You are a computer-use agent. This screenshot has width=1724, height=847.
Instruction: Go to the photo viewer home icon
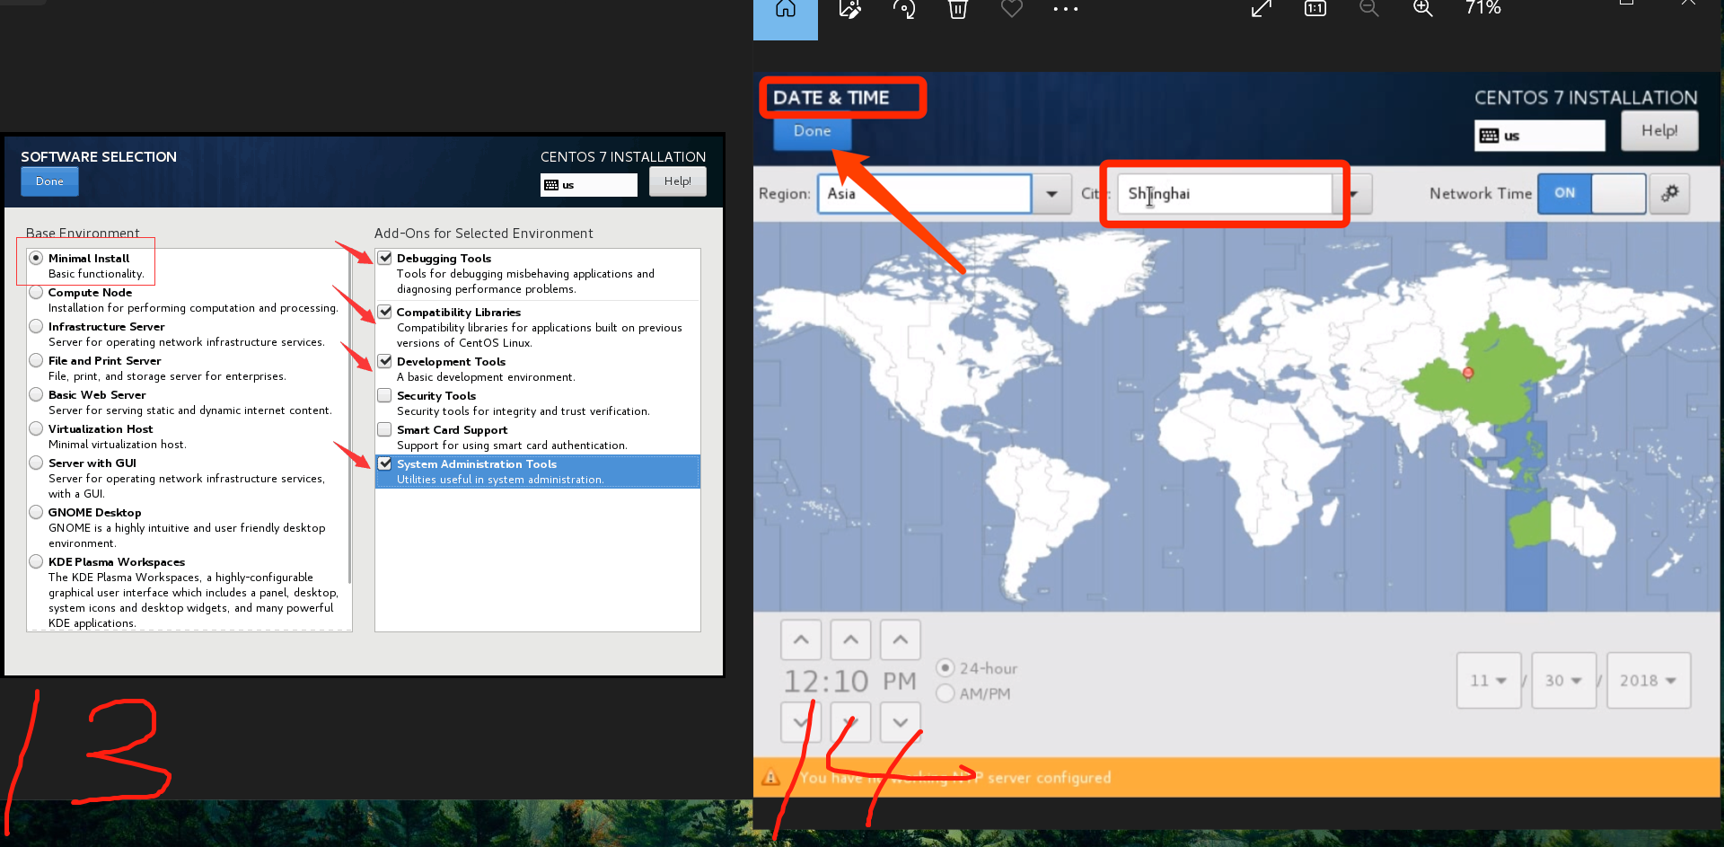tap(786, 9)
